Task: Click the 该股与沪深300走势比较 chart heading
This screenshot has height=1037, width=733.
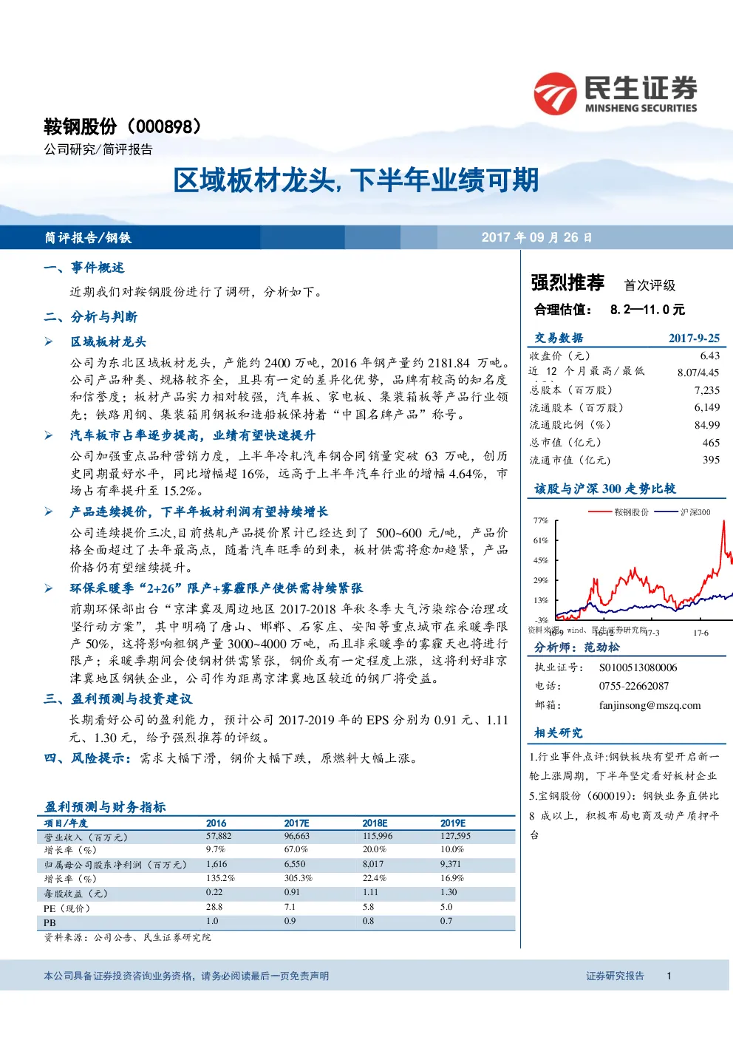Action: coord(605,489)
